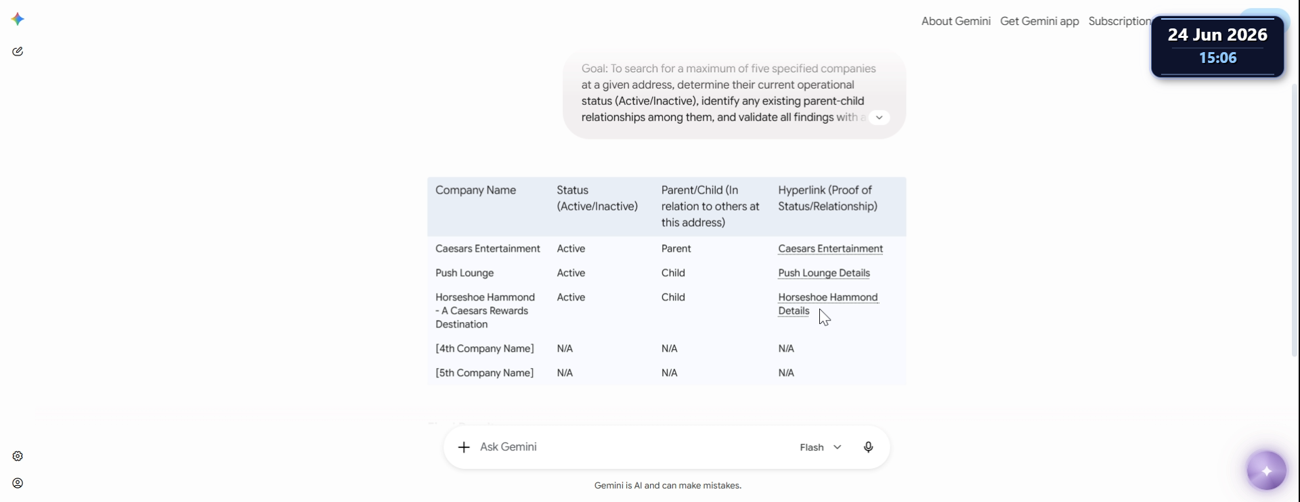
Task: Open account profile icon in sidebar
Action: (18, 483)
